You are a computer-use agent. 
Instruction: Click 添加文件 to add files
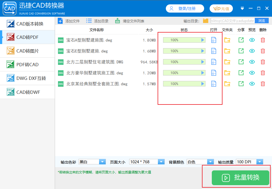tap(69, 21)
